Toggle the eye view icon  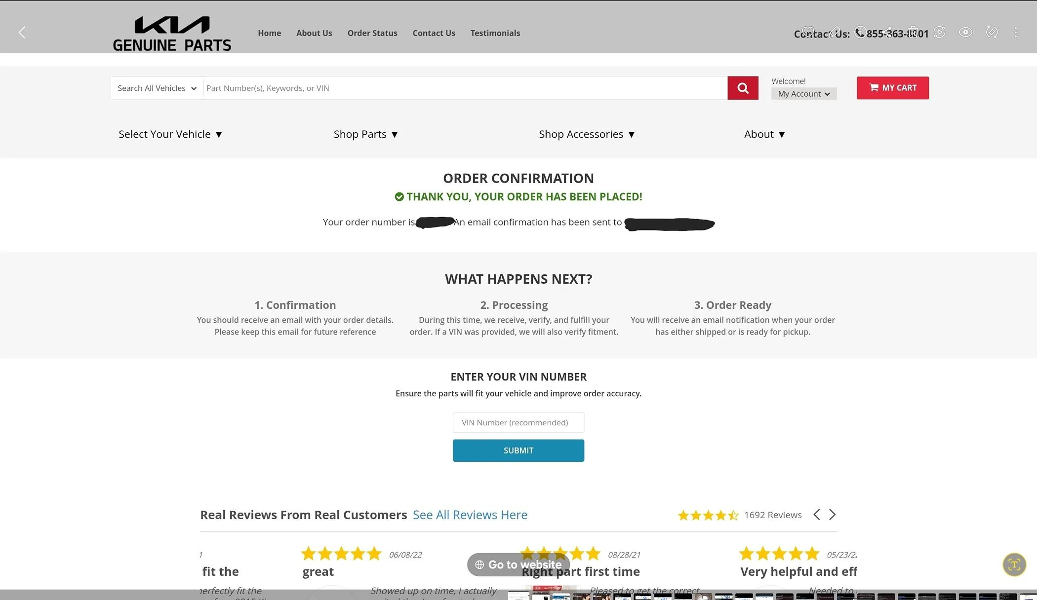coord(965,32)
